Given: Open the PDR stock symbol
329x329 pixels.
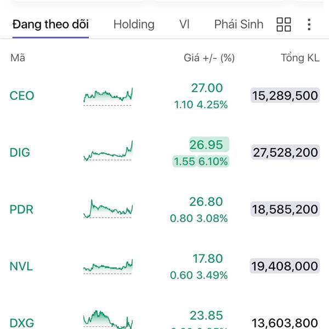Looking at the screenshot, I should point(21,209).
